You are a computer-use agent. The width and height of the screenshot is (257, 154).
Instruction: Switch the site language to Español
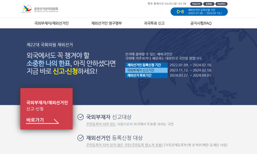[221, 4]
